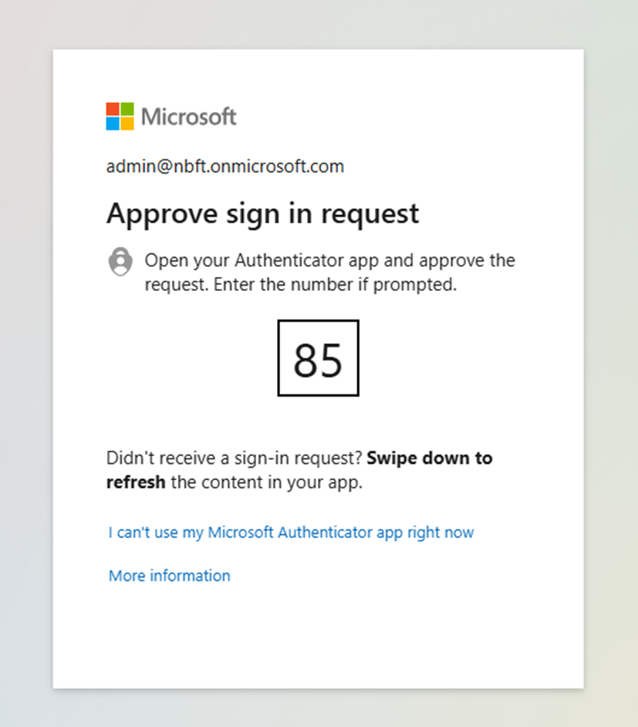Image resolution: width=638 pixels, height=727 pixels.
Task: Select the admin@nbft.onmicrosoft.com account text
Action: (225, 167)
